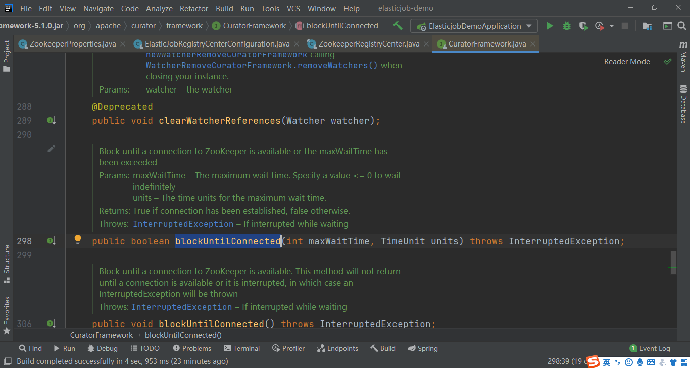Open the VCS menu
This screenshot has width=690, height=368.
coord(293,8)
